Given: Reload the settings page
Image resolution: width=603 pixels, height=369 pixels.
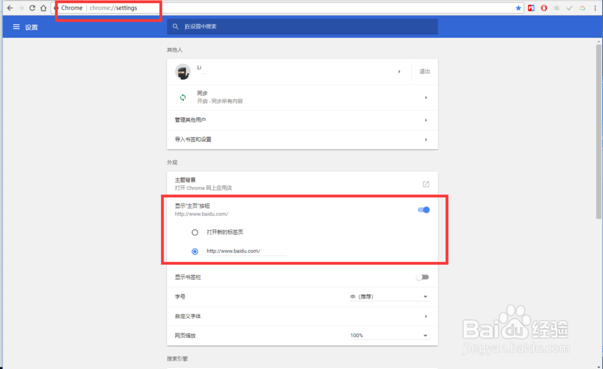Looking at the screenshot, I should coord(33,8).
